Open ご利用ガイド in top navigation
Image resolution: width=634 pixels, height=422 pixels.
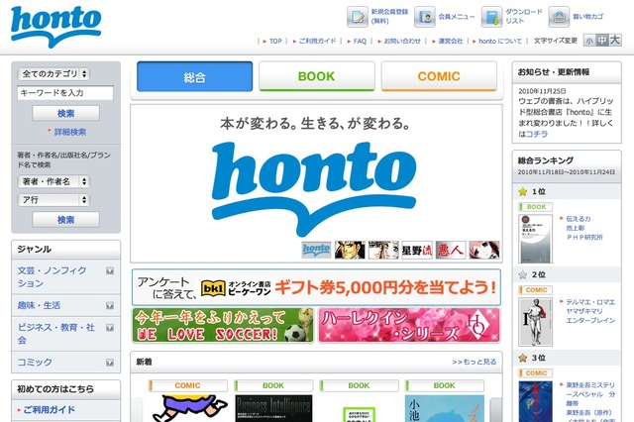tap(317, 41)
